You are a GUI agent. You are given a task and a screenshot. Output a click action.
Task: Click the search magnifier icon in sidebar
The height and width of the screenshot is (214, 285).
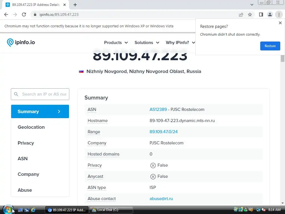pyautogui.click(x=16, y=94)
